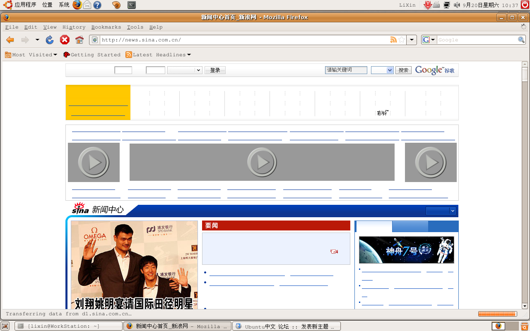The height and width of the screenshot is (331, 530).
Task: Click the page loading progress bar in the status bar
Action: point(497,314)
